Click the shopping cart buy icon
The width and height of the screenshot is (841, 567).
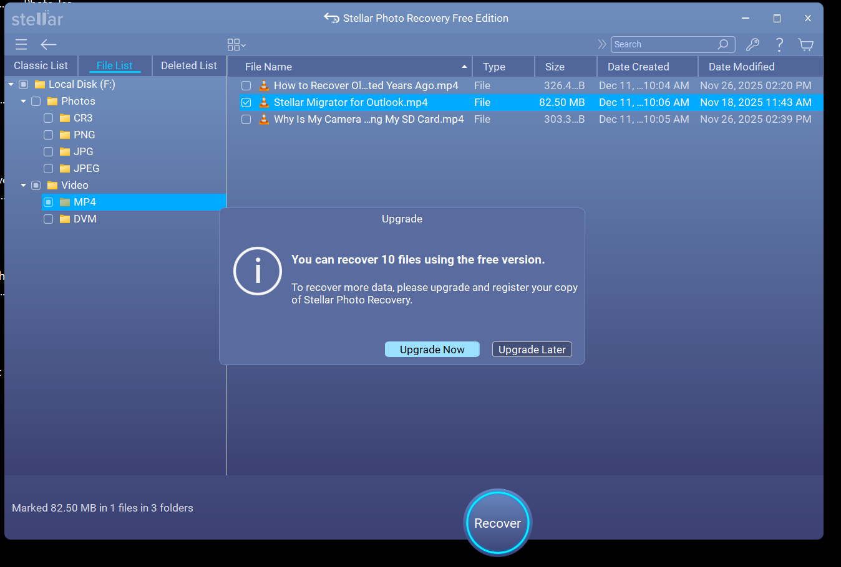pyautogui.click(x=805, y=44)
